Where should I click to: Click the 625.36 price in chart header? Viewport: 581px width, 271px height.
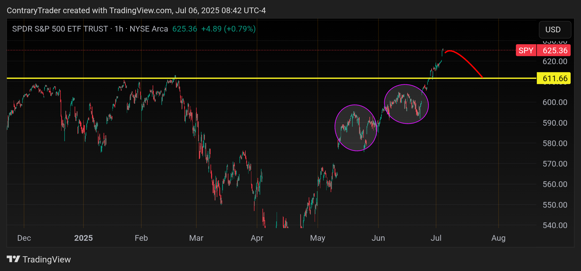pos(185,29)
